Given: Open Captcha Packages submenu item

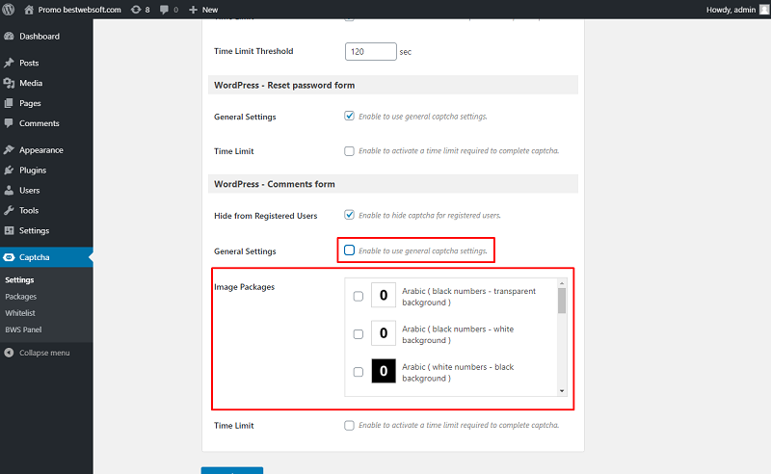Looking at the screenshot, I should tap(20, 297).
